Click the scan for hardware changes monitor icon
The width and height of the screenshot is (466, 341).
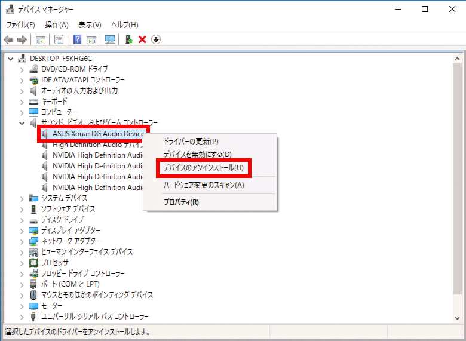(110, 39)
